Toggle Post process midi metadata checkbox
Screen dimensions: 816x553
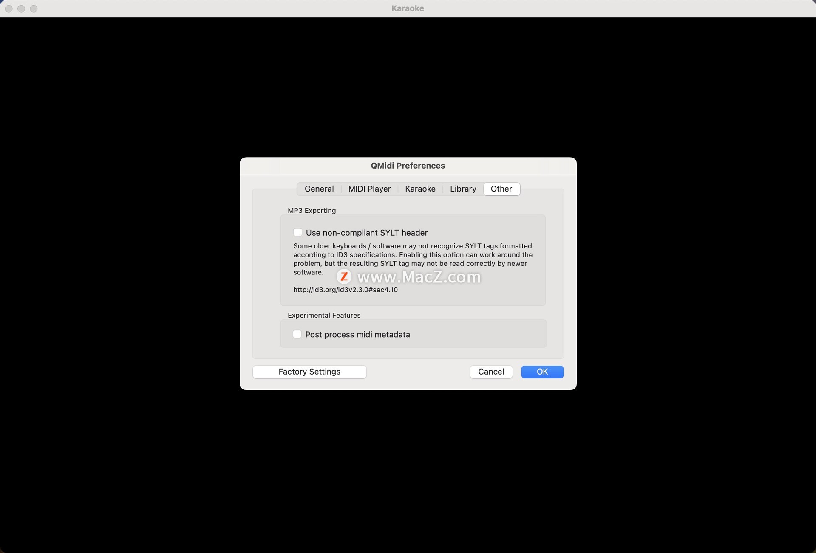tap(297, 334)
